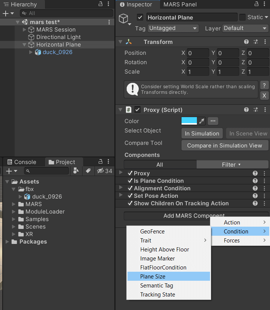Collapse the Assets folder in Project

7,182
